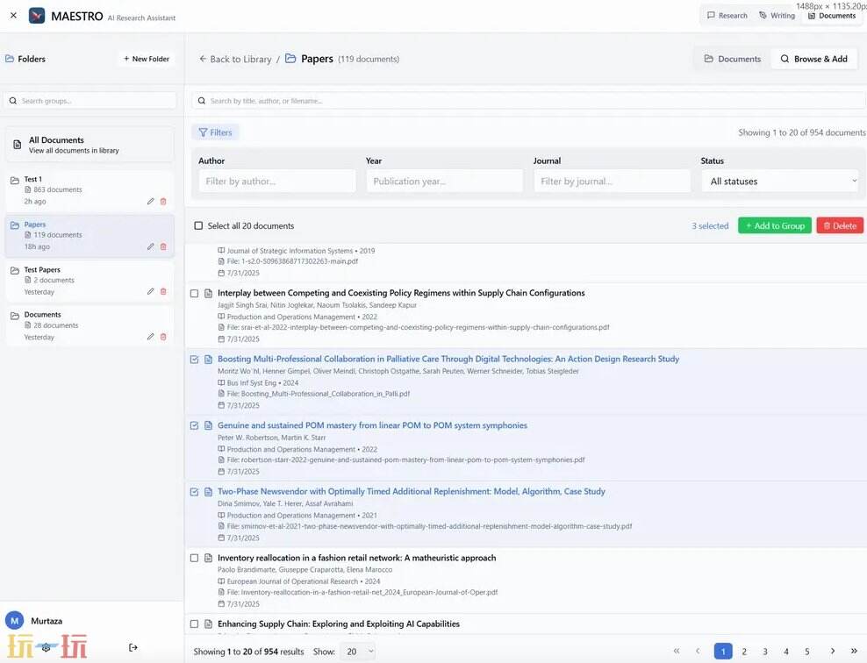Image resolution: width=867 pixels, height=663 pixels.
Task: Go to the last page using double chevron
Action: pos(854,652)
